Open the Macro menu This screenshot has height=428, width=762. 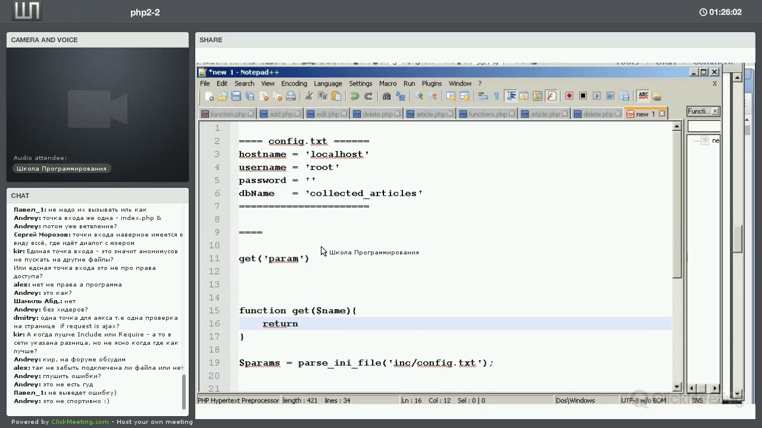[x=388, y=84]
